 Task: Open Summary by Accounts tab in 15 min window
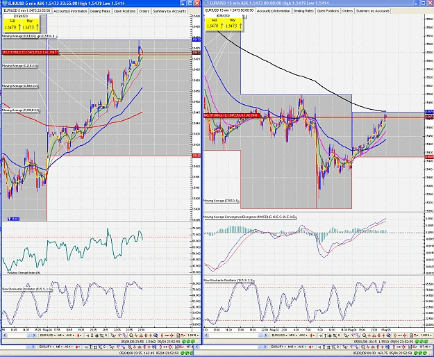(373, 11)
